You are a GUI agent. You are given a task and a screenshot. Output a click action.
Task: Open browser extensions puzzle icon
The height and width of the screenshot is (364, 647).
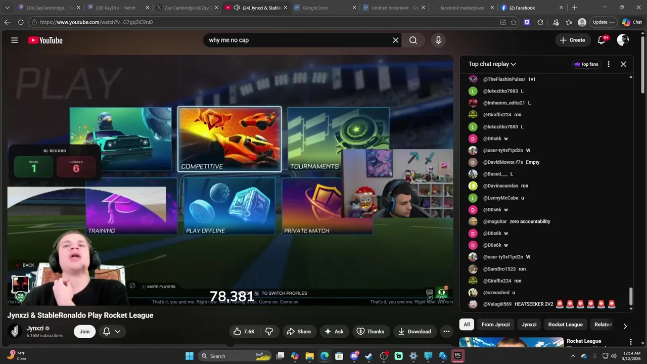click(x=540, y=22)
